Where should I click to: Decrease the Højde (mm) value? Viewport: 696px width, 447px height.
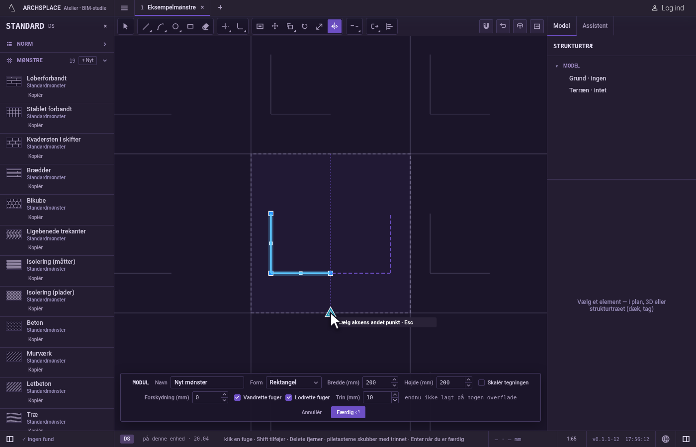[x=468, y=385]
